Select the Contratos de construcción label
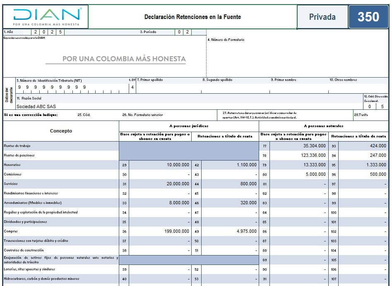Screen dimensions: 392x286 pyautogui.click(x=24, y=250)
